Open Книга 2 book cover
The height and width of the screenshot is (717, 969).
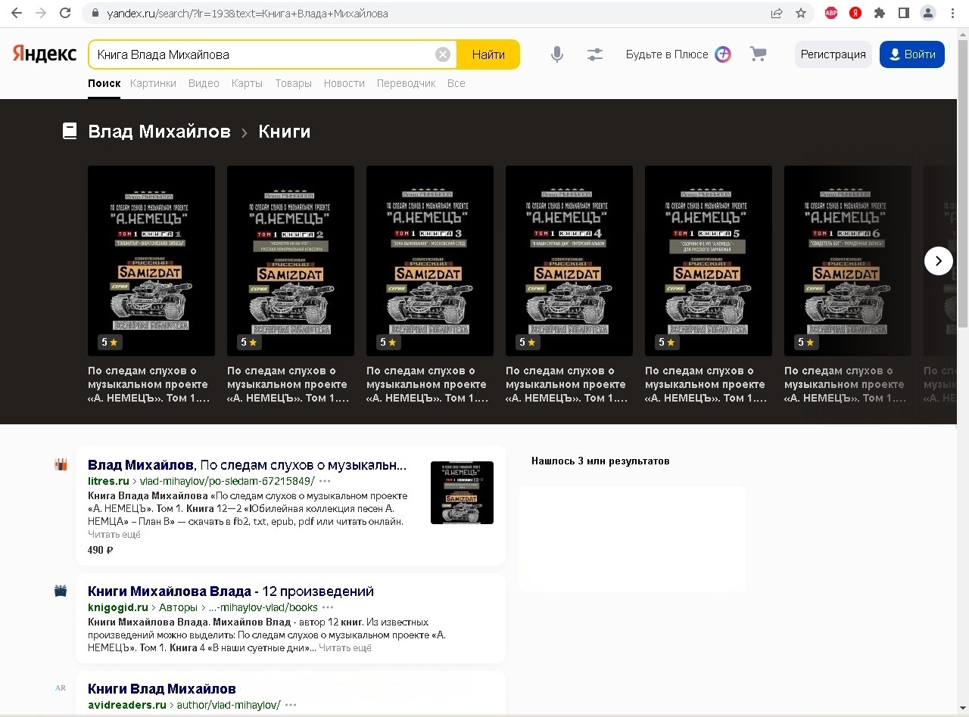(x=291, y=261)
